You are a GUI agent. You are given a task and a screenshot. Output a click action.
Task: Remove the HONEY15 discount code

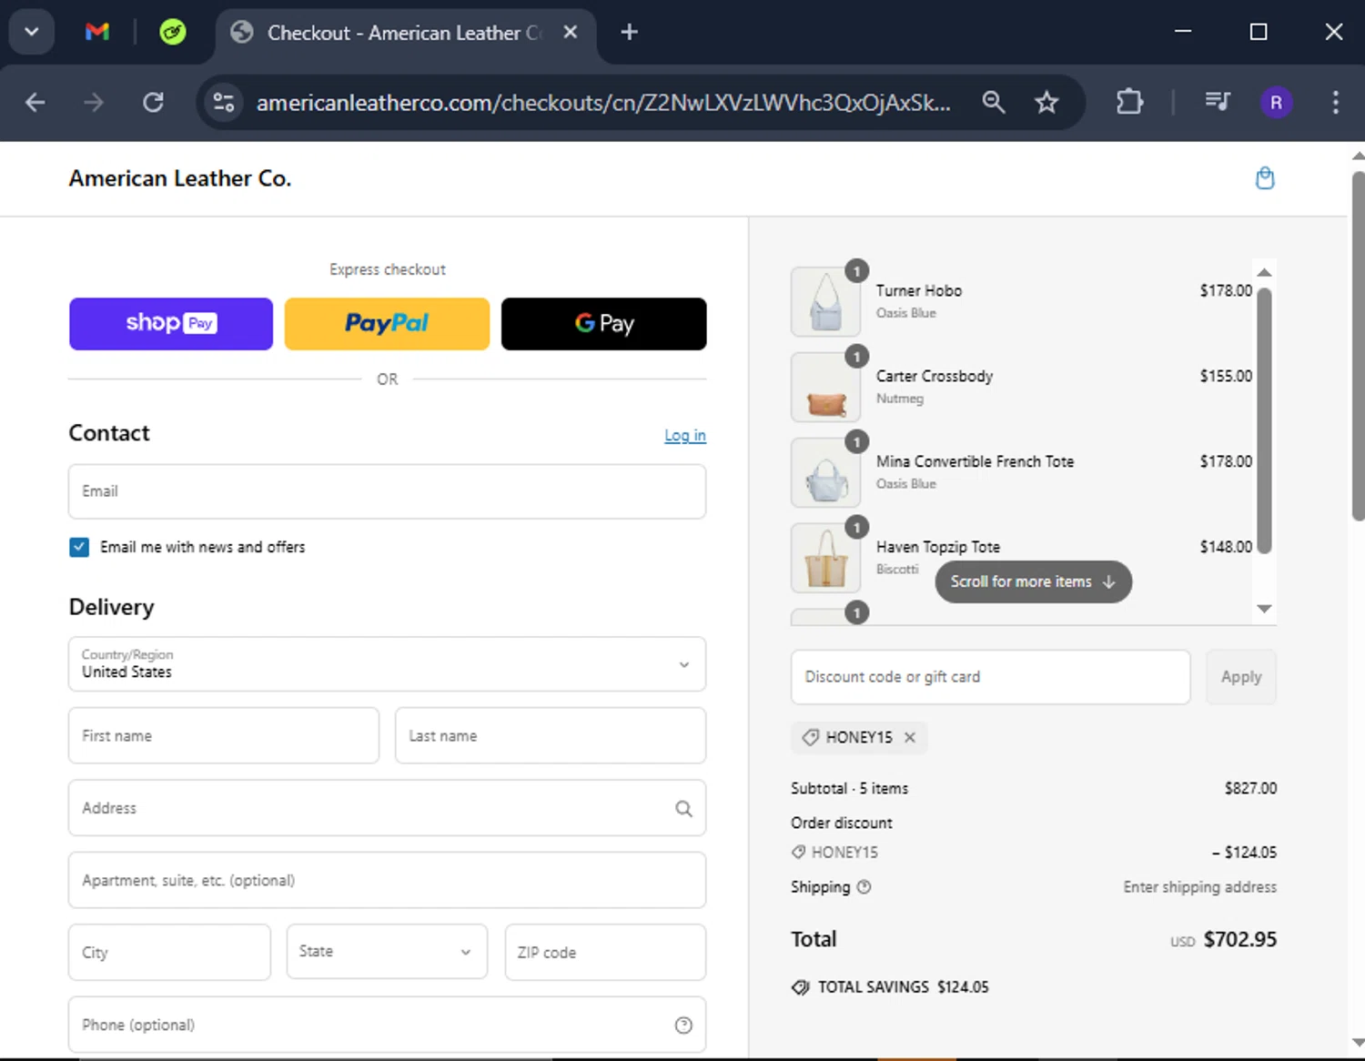pos(910,737)
